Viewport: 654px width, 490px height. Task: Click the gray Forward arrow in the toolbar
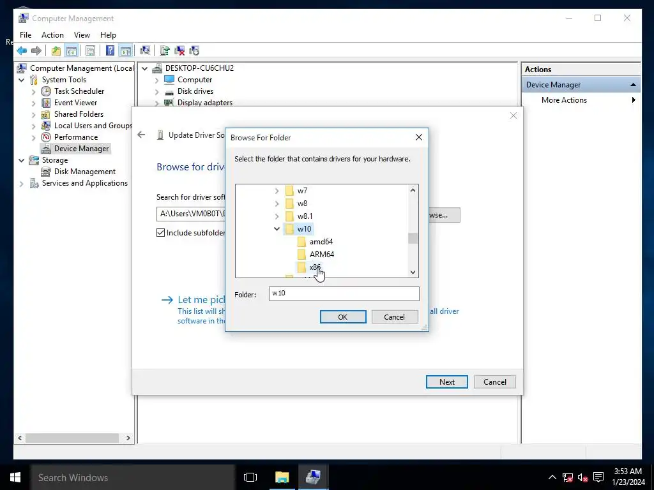click(36, 51)
